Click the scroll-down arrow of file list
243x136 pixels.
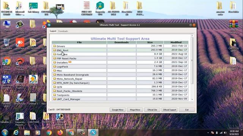point(192,99)
